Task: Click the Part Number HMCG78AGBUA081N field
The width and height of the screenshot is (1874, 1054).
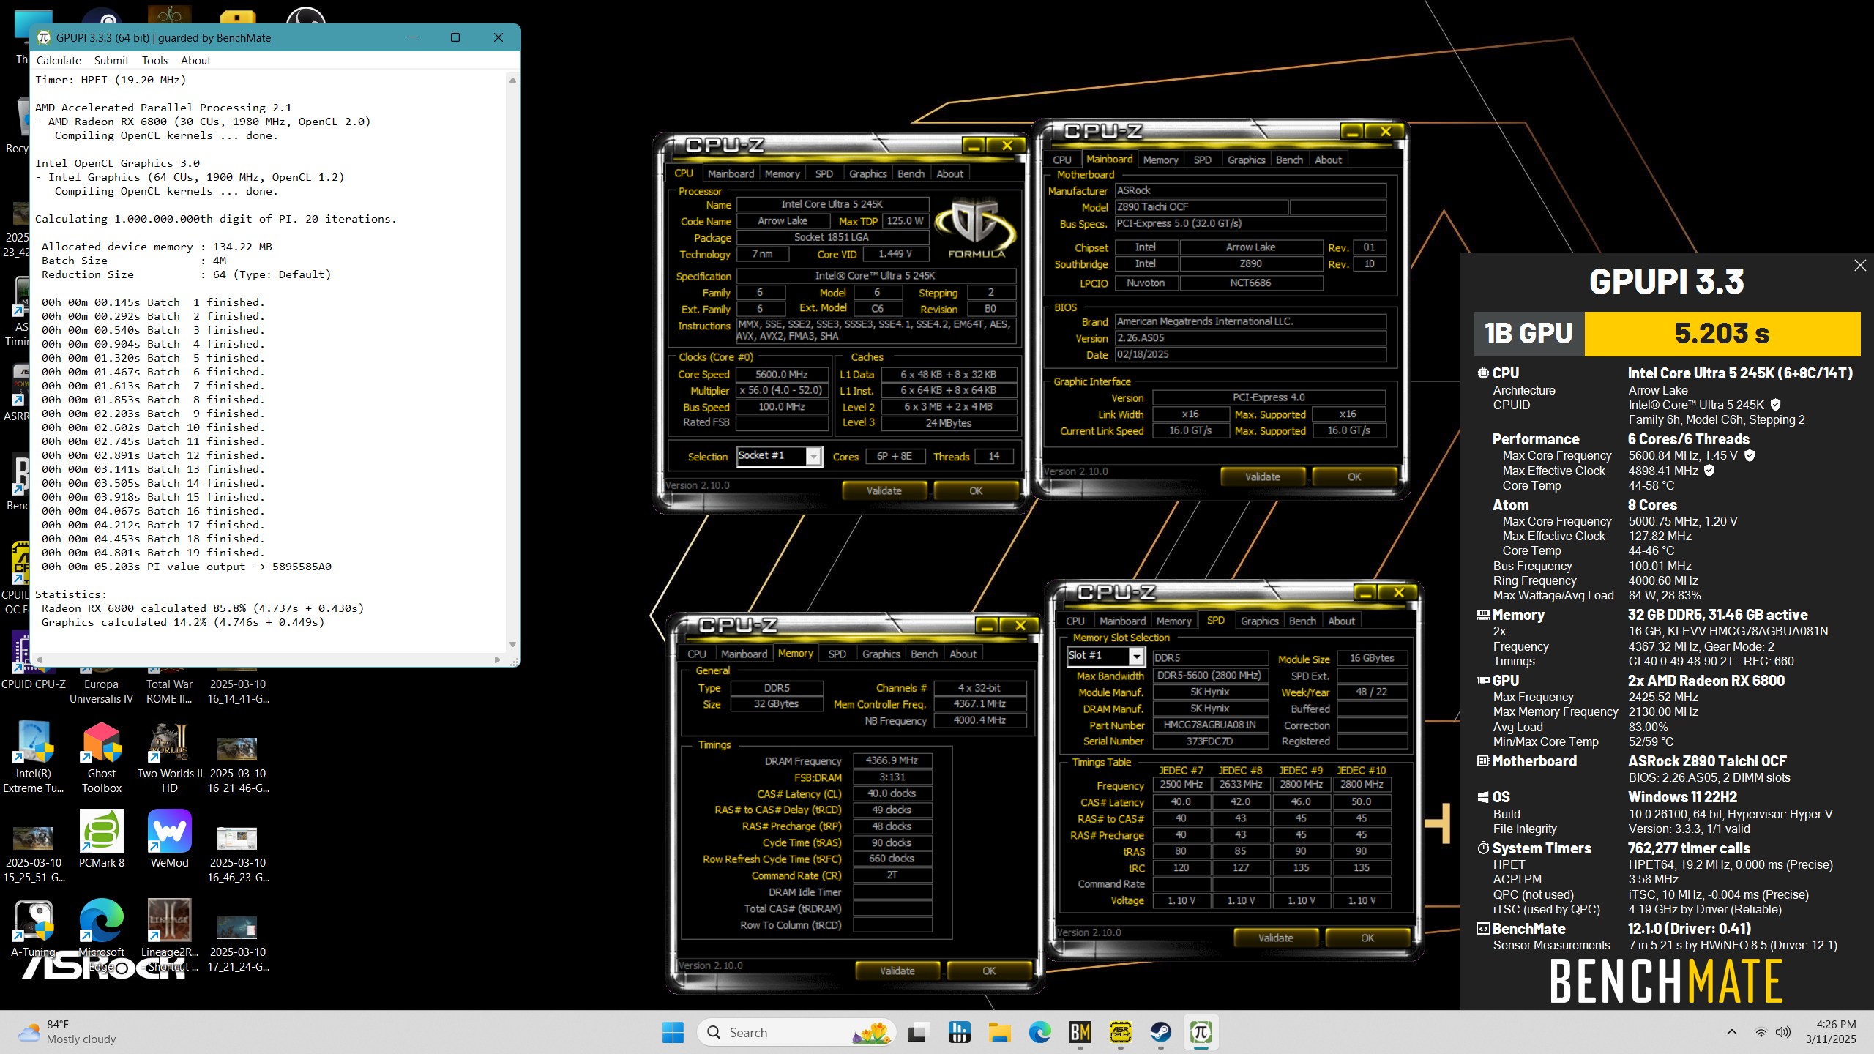Action: pyautogui.click(x=1210, y=725)
